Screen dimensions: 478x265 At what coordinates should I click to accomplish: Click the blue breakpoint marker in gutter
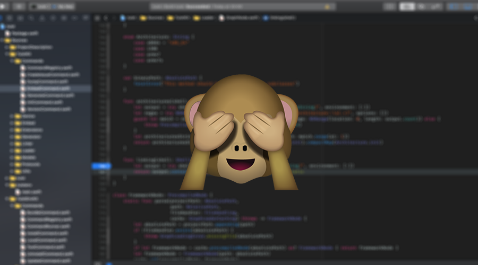(x=101, y=166)
